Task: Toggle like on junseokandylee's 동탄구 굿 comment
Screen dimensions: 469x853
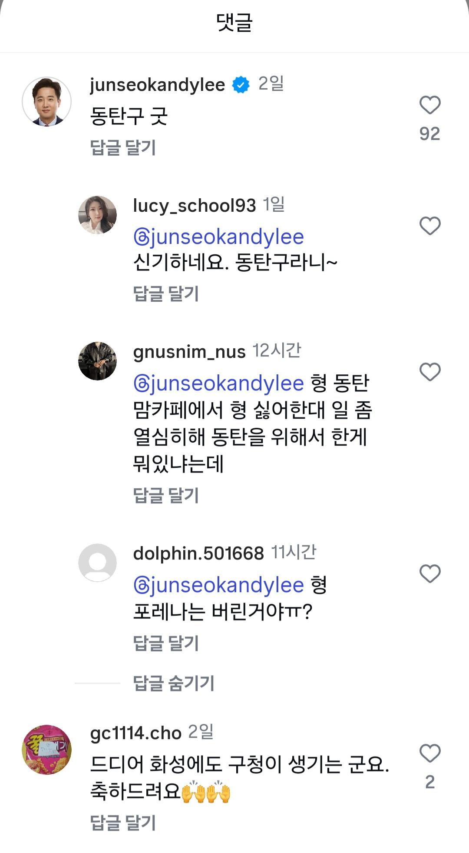Action: [430, 105]
